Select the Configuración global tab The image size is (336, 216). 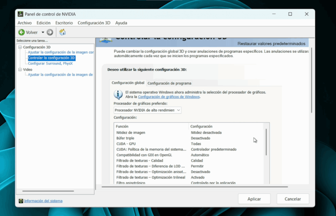(128, 83)
